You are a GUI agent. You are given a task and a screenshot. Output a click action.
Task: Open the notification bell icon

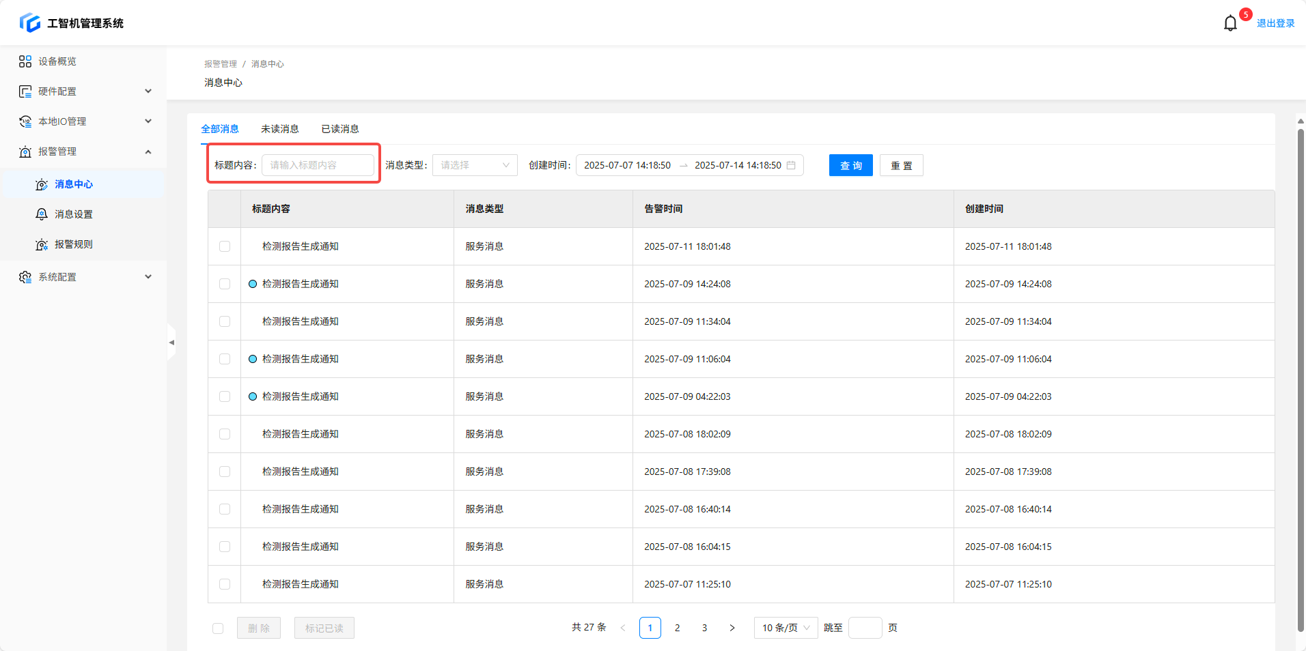point(1230,23)
